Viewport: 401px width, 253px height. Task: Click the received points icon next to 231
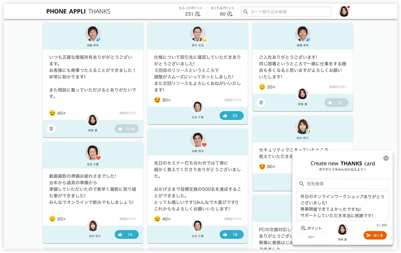point(198,14)
